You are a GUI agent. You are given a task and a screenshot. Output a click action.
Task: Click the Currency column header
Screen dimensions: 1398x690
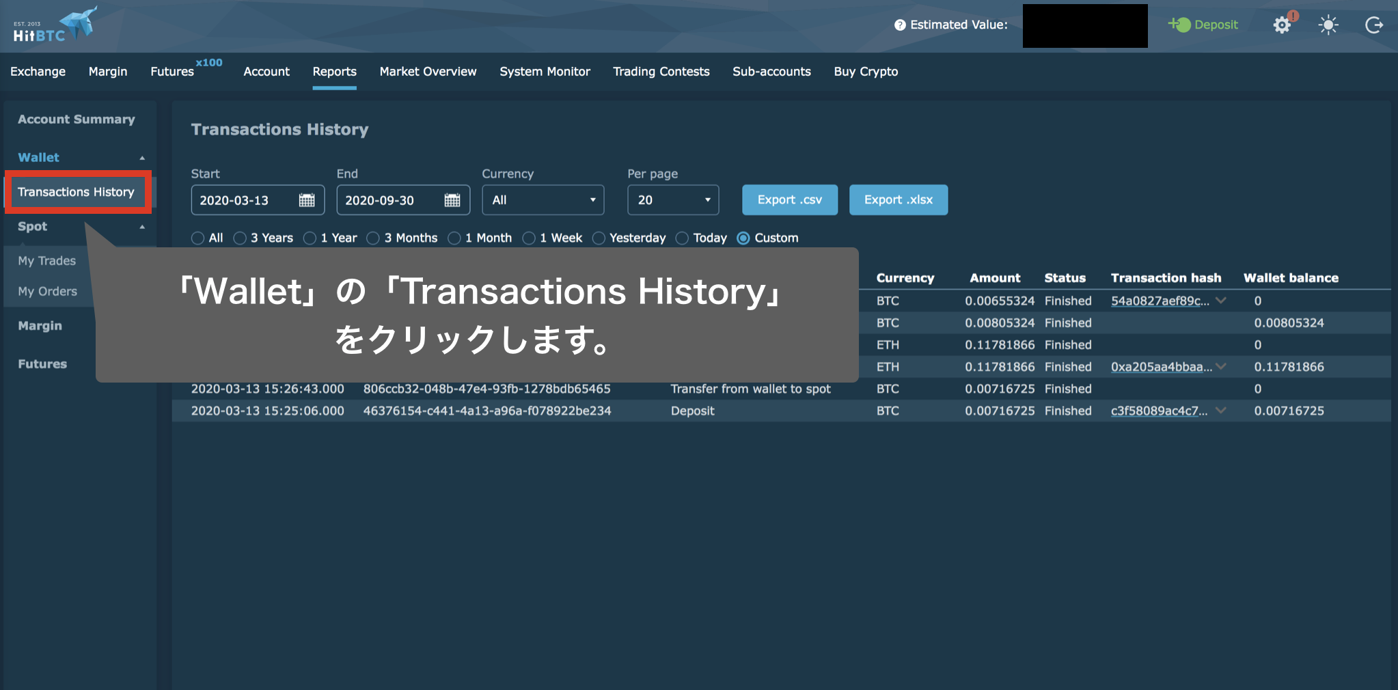tap(905, 278)
